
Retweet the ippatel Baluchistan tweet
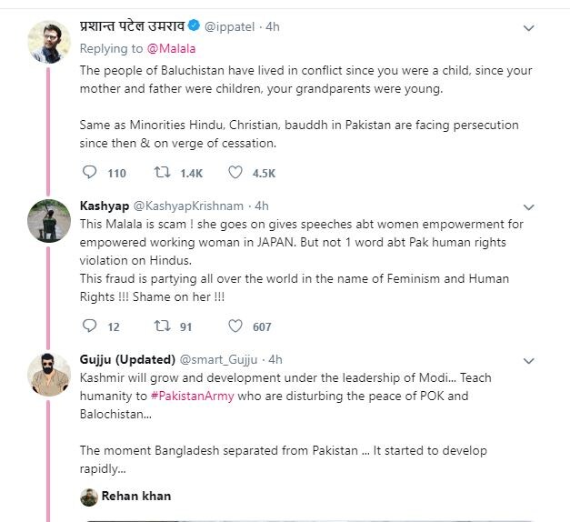point(162,172)
